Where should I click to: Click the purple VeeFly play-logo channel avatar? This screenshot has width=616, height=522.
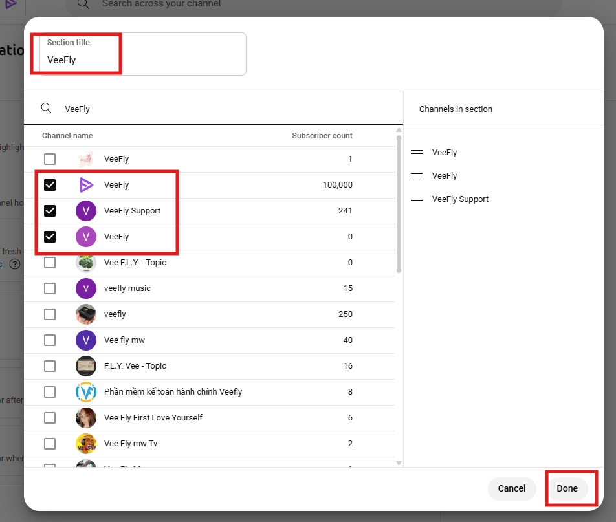85,184
